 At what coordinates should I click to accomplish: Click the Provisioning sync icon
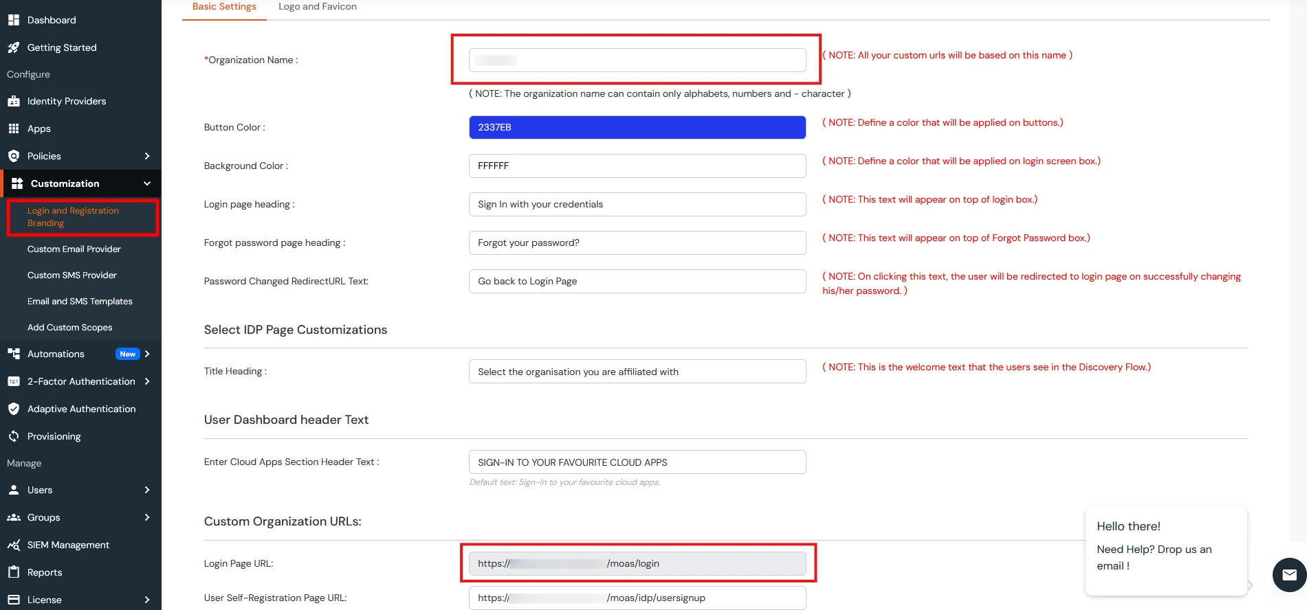pos(13,436)
